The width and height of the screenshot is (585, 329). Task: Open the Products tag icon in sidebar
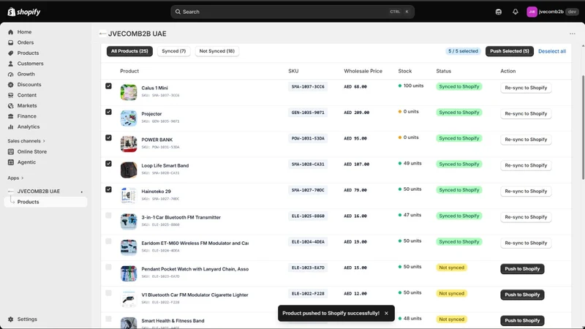(11, 53)
